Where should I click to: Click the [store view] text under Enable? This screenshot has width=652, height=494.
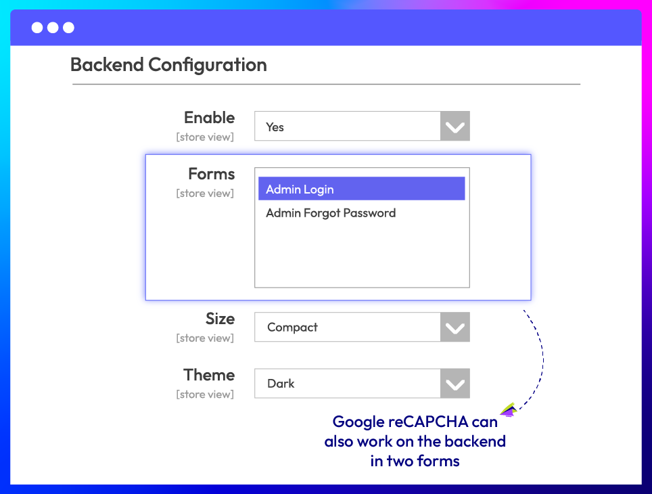tap(205, 137)
